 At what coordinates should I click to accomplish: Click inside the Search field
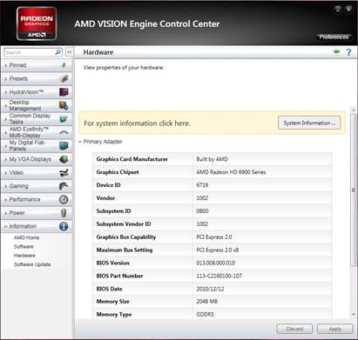coord(30,52)
